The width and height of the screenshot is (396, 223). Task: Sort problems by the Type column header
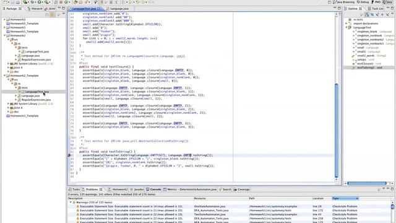click(x=345, y=198)
